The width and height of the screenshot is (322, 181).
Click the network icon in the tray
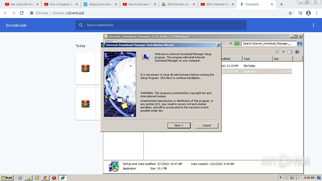click(292, 178)
